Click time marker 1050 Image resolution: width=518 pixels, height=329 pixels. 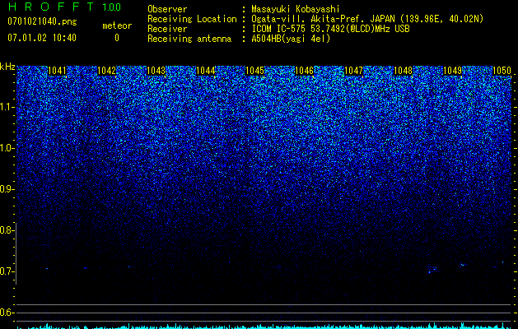[x=502, y=71]
